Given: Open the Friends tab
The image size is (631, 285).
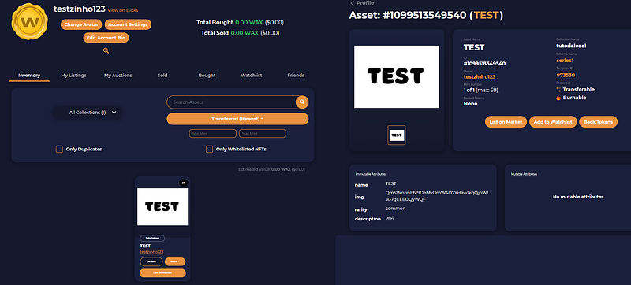Looking at the screenshot, I should (x=296, y=76).
